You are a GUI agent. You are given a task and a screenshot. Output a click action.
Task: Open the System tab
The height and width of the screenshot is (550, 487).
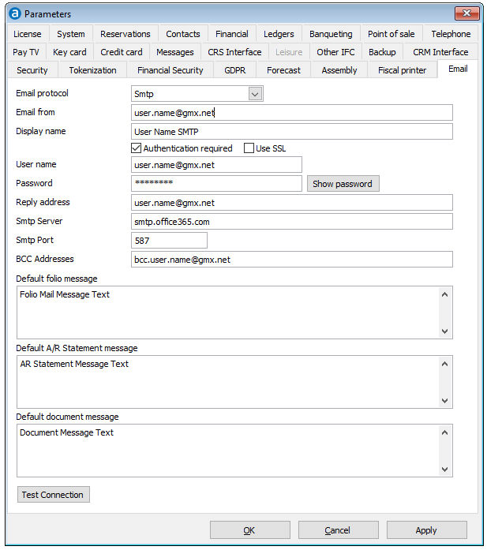(x=71, y=34)
